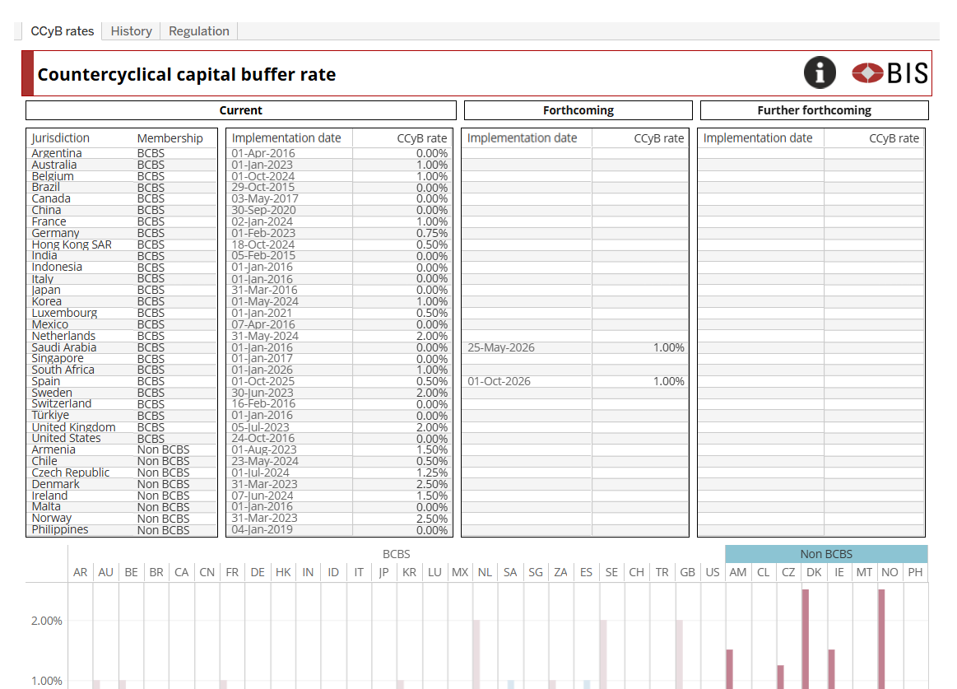Select the Luxembourg jurisdiction row
The width and height of the screenshot is (957, 689).
(x=122, y=313)
